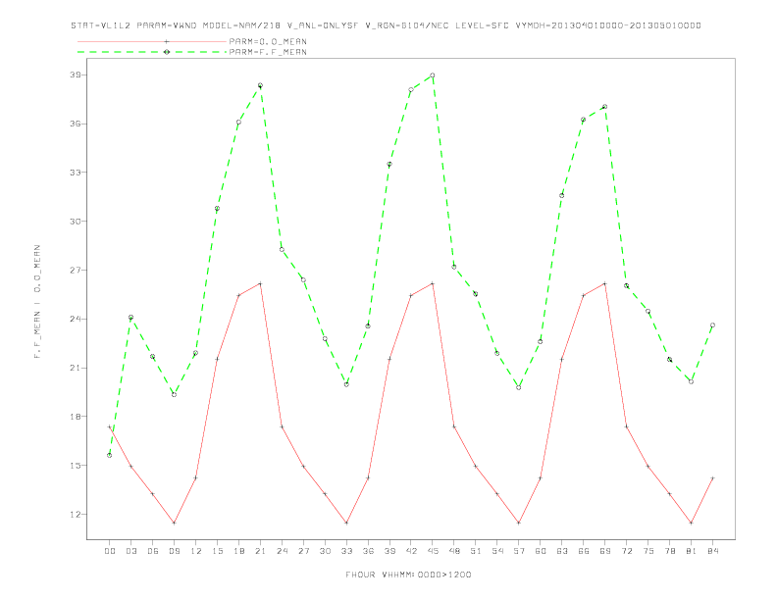Click the V_RGN=G104/NEC text in title
777x600 pixels.
(407, 25)
